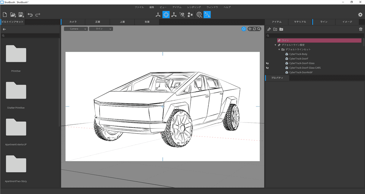Image resolution: width=365 pixels, height=194 pixels.
Task: Open the レンダリング menu
Action: (194, 7)
